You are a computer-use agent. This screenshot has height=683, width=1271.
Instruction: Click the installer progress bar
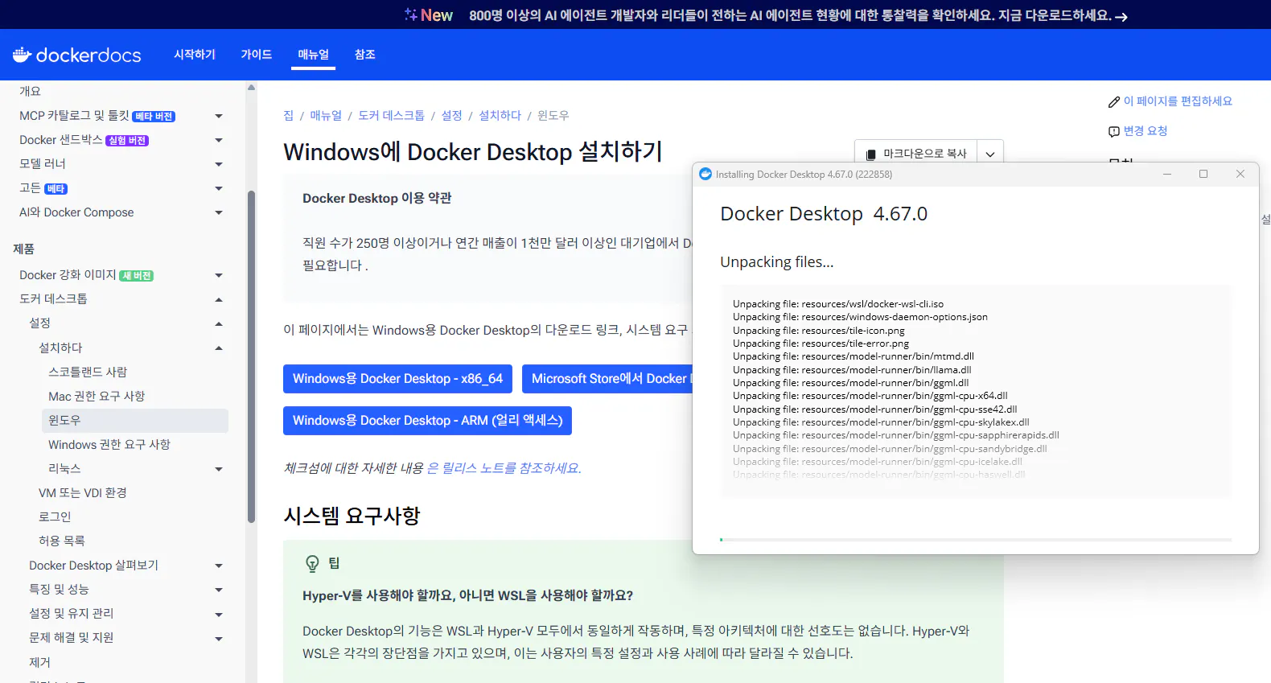tap(976, 540)
